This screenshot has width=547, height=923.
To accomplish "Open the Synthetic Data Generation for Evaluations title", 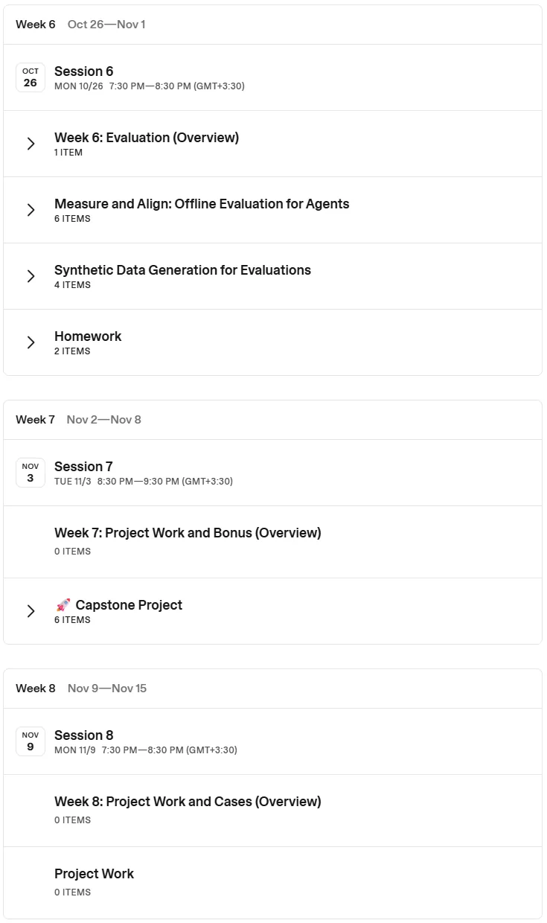I will [182, 270].
